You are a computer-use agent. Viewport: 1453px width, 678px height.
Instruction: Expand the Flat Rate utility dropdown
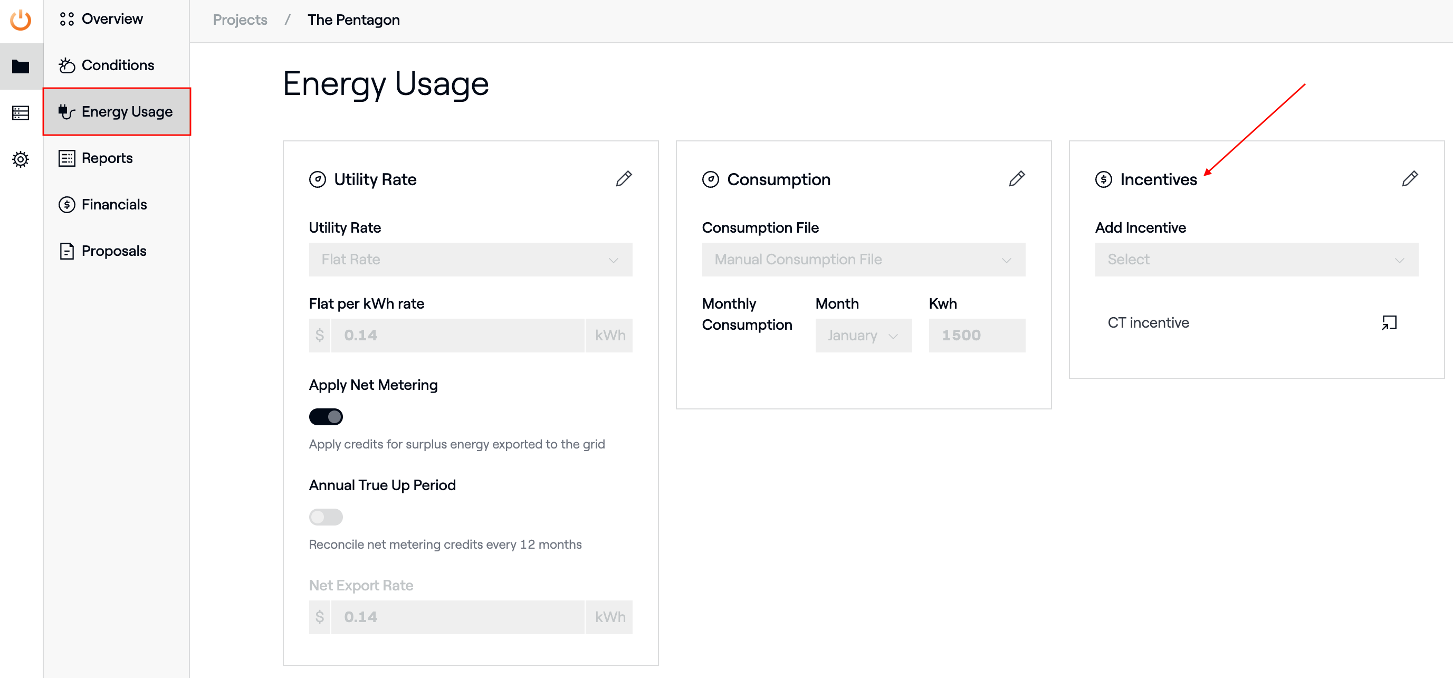coord(470,260)
